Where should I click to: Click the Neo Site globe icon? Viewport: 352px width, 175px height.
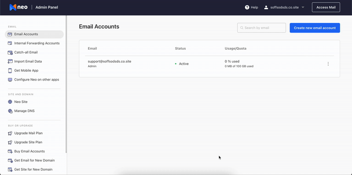[10, 102]
